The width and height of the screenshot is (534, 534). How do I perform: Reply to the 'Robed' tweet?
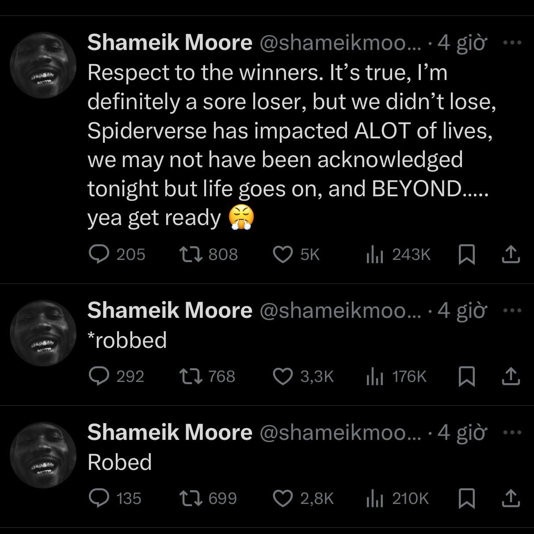pyautogui.click(x=99, y=498)
